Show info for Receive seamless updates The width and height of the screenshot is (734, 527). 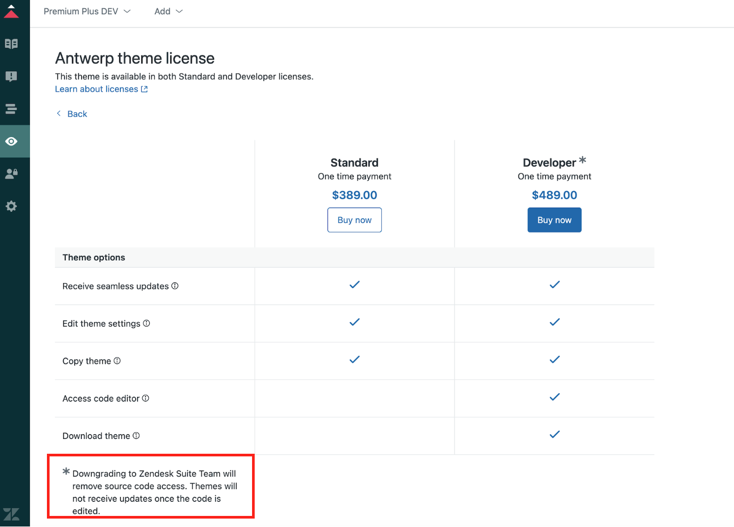[x=175, y=286]
